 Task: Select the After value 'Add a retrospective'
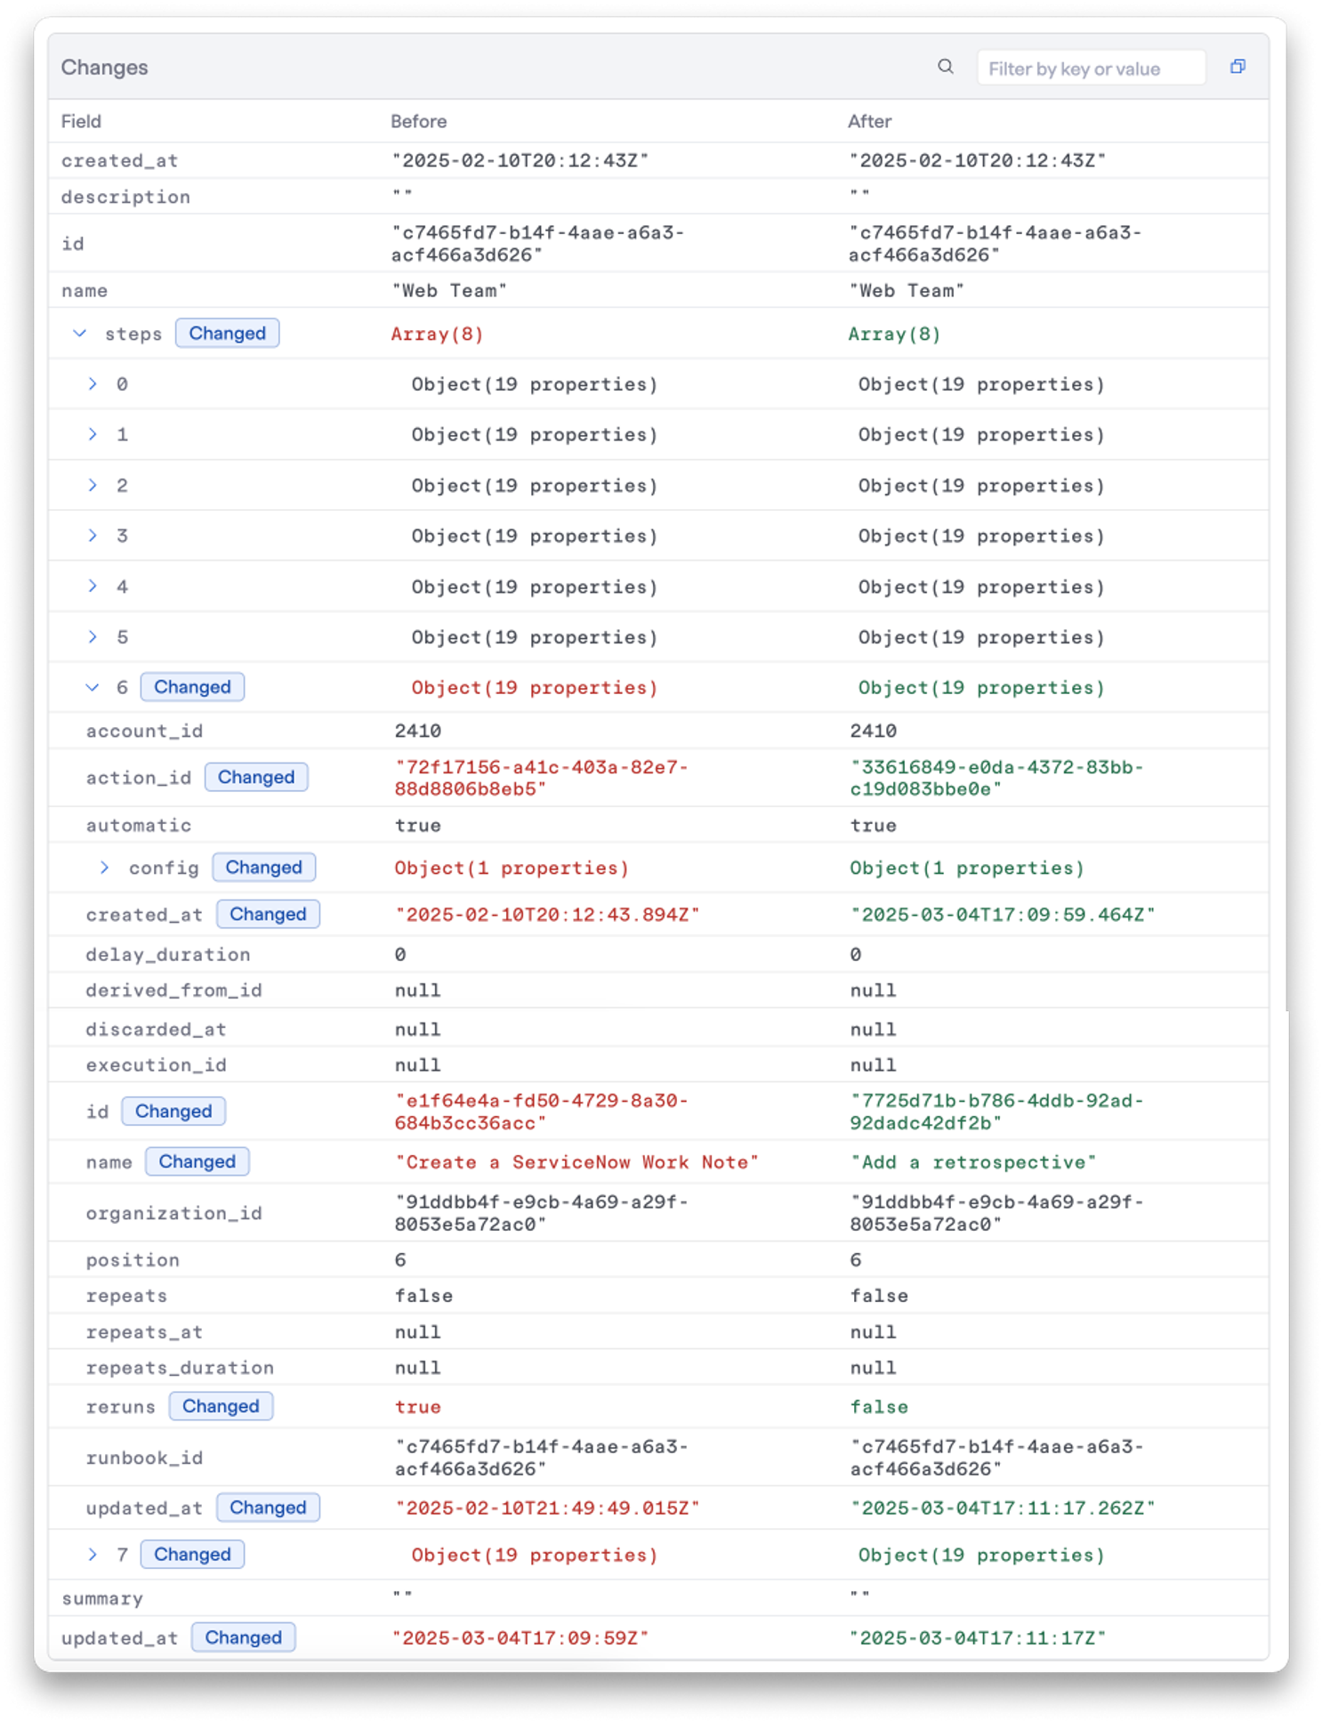973,1162
